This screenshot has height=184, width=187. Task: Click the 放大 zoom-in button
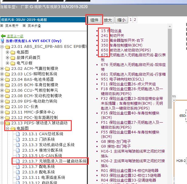click(108, 20)
